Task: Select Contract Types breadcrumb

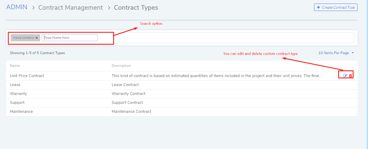Action: 136,8
